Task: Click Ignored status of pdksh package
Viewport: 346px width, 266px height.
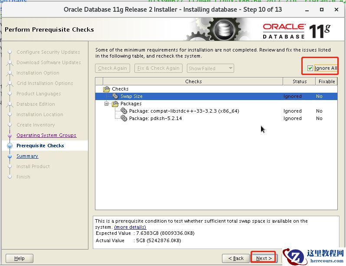Action: click(292, 118)
